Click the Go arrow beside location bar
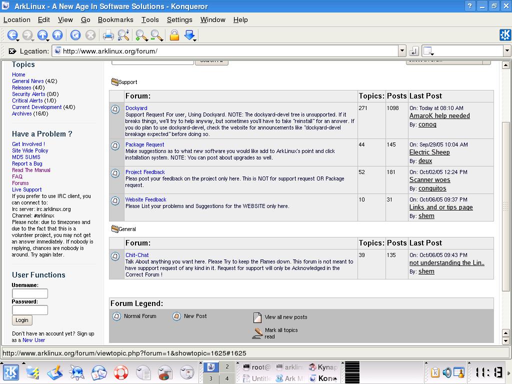The height and width of the screenshot is (384, 512). click(413, 51)
